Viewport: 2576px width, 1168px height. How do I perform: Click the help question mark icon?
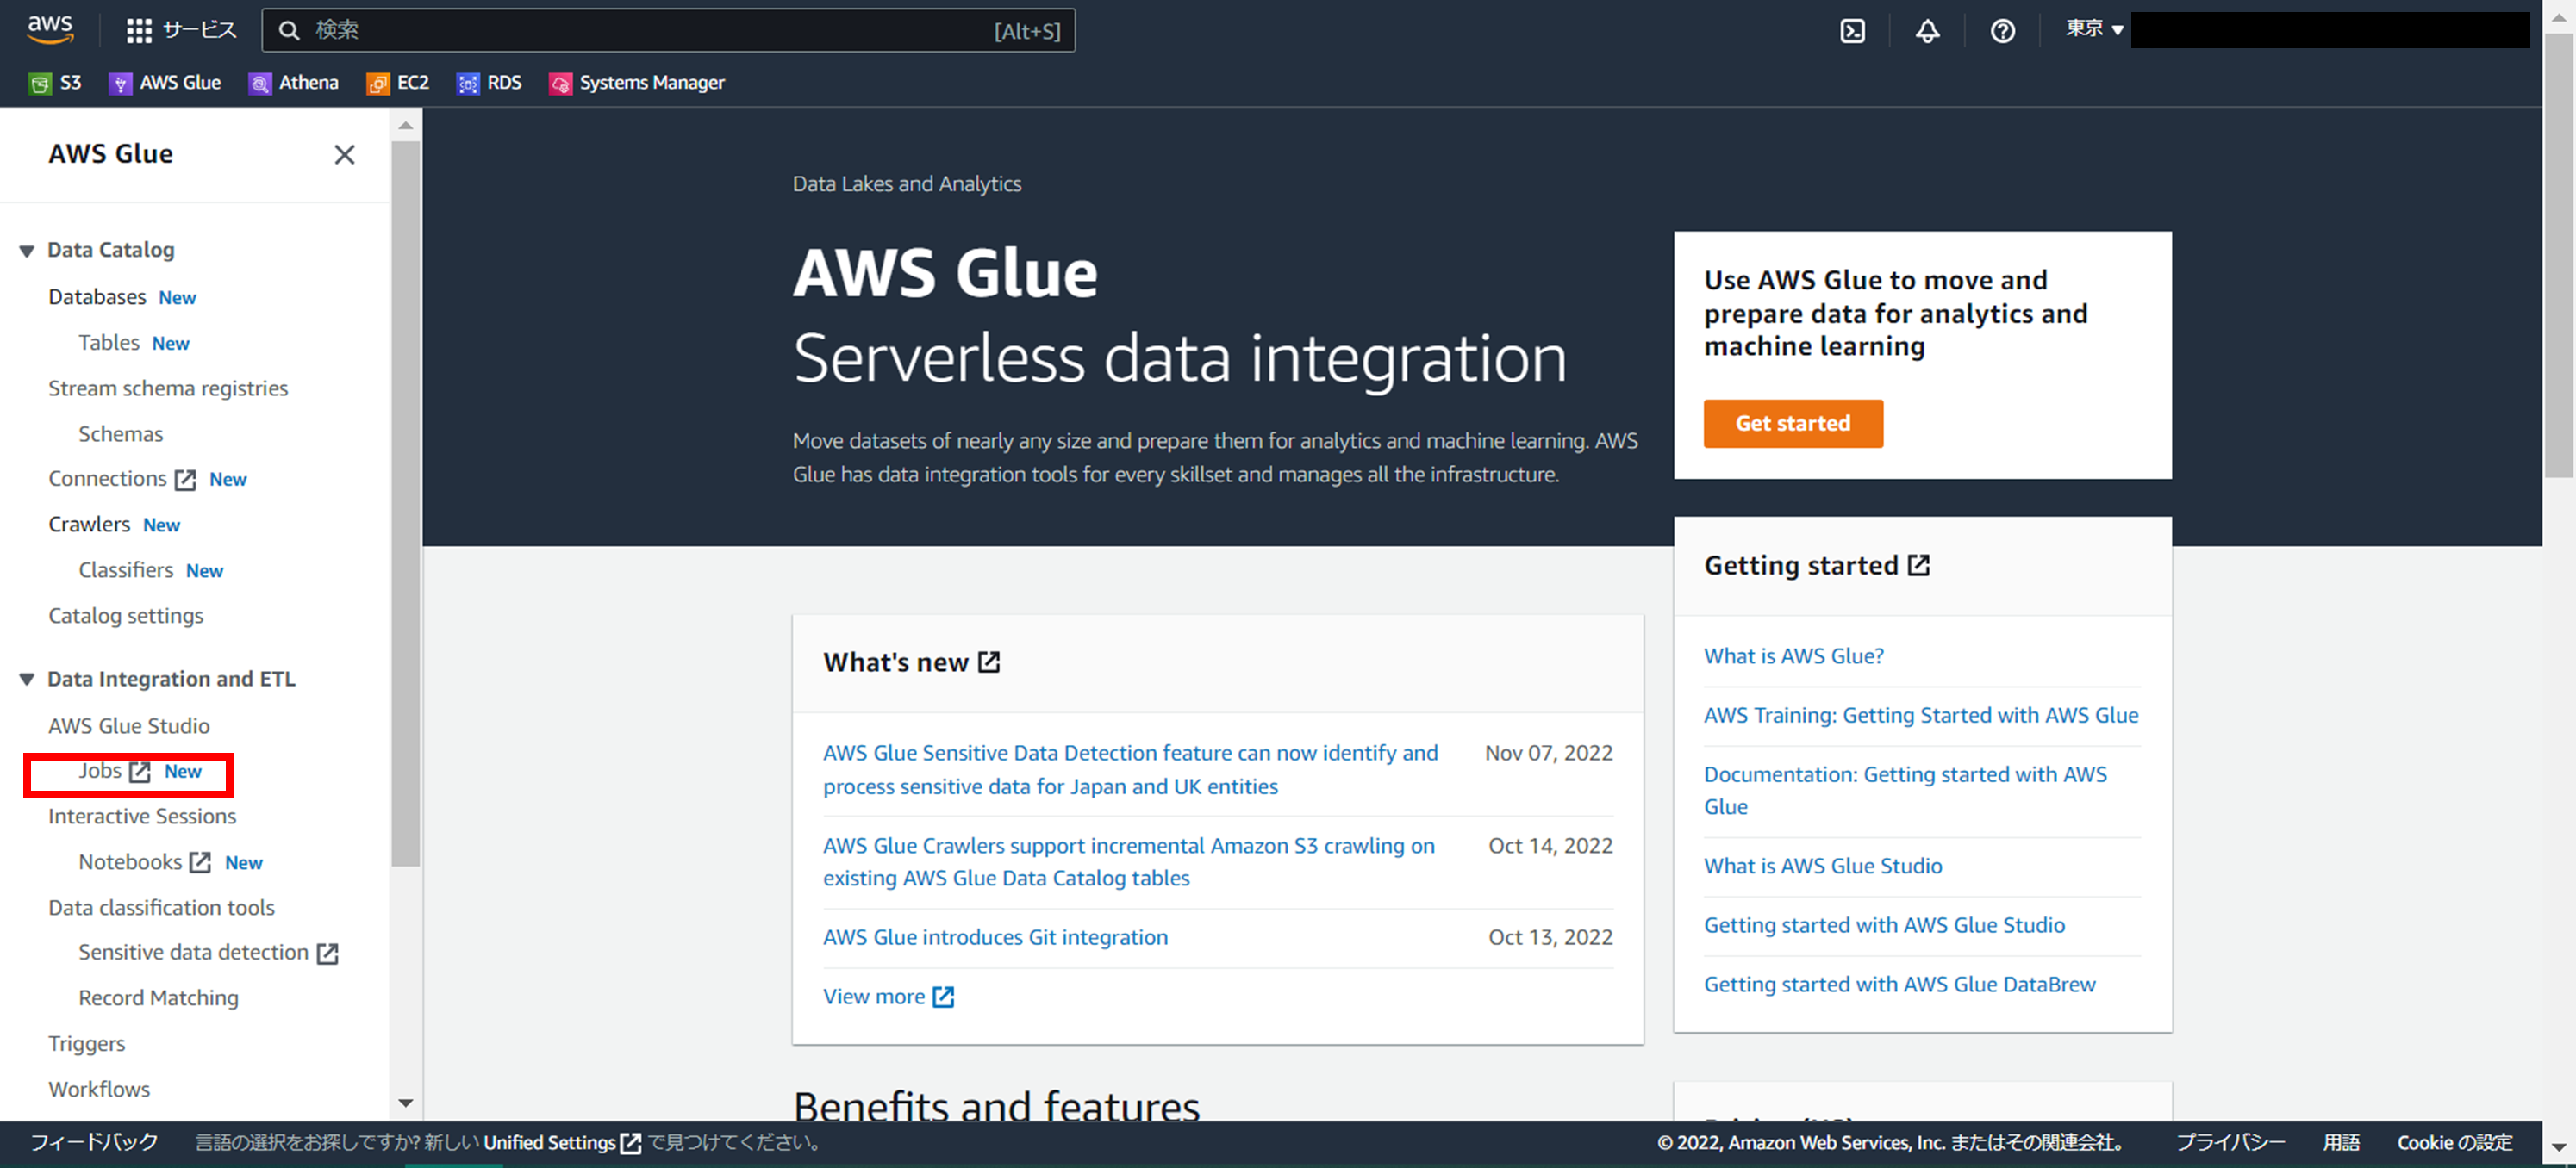(x=2002, y=31)
